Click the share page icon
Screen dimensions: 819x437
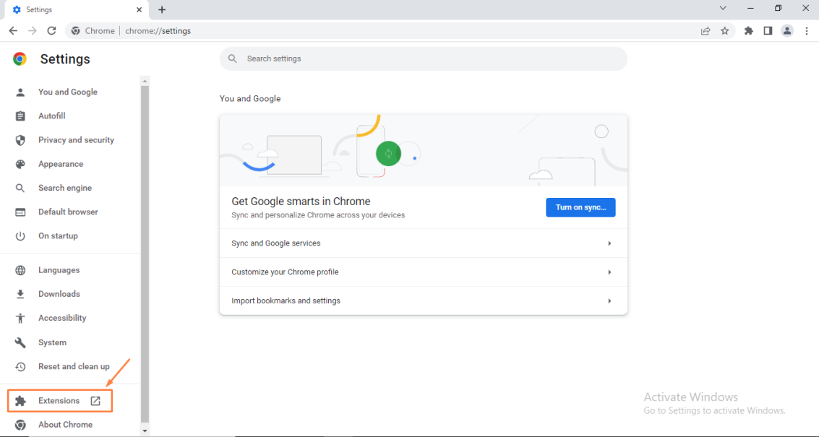(x=706, y=31)
